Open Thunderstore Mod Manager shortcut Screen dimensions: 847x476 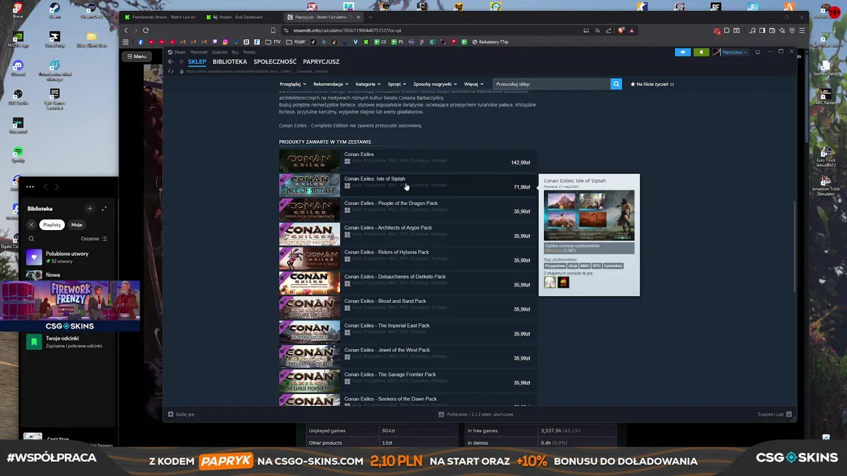(x=55, y=70)
